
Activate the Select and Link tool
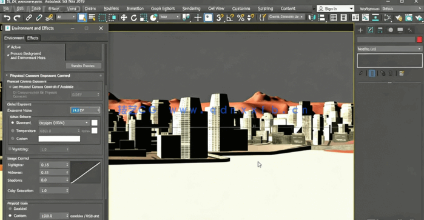pos(29,18)
